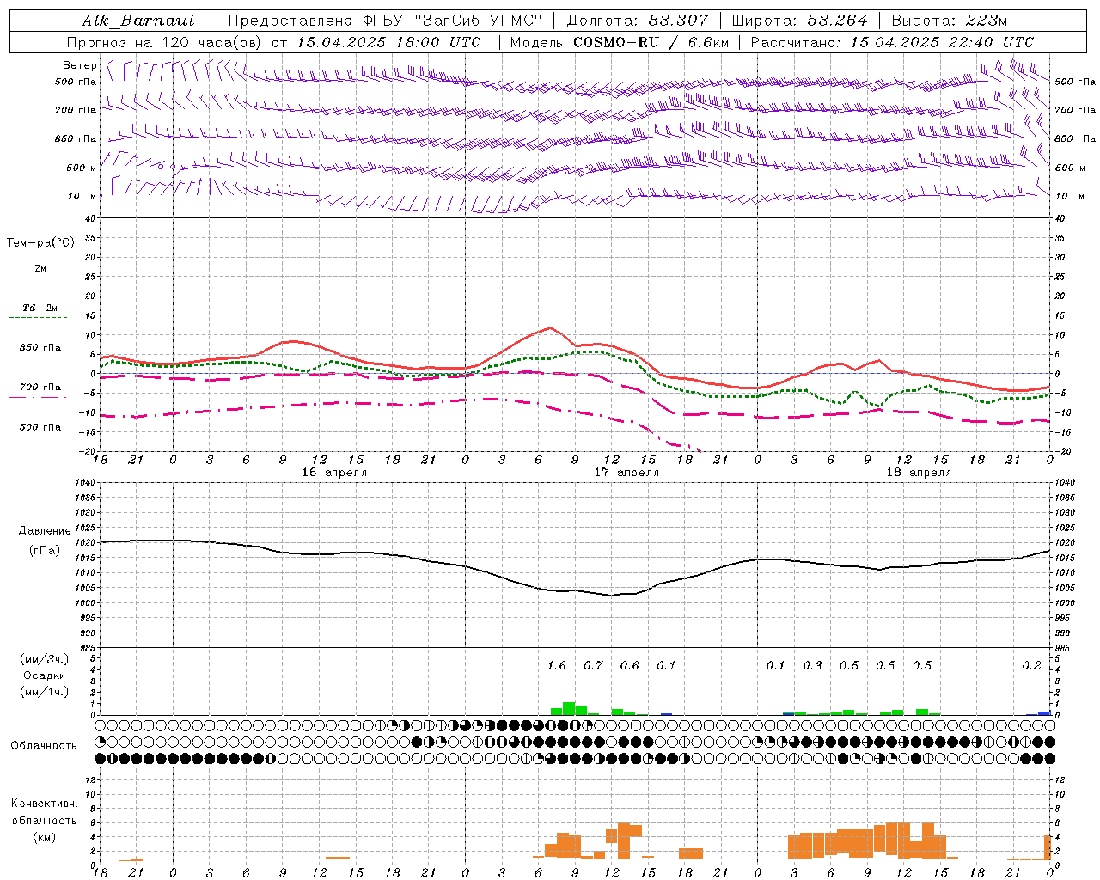Select the forecast start 15.04.2025 18:00 UTC
This screenshot has width=1100, height=880.
388,42
